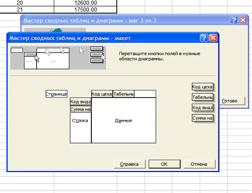Click Табельн field in the column area

124,94
